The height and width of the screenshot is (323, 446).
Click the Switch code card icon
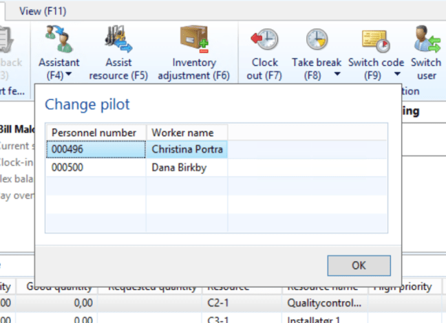pyautogui.click(x=376, y=41)
